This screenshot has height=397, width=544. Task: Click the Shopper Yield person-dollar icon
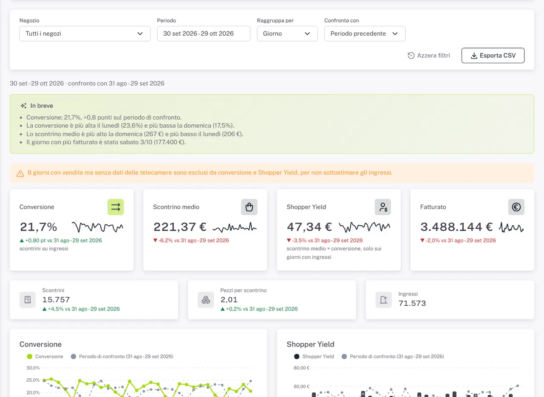(383, 207)
